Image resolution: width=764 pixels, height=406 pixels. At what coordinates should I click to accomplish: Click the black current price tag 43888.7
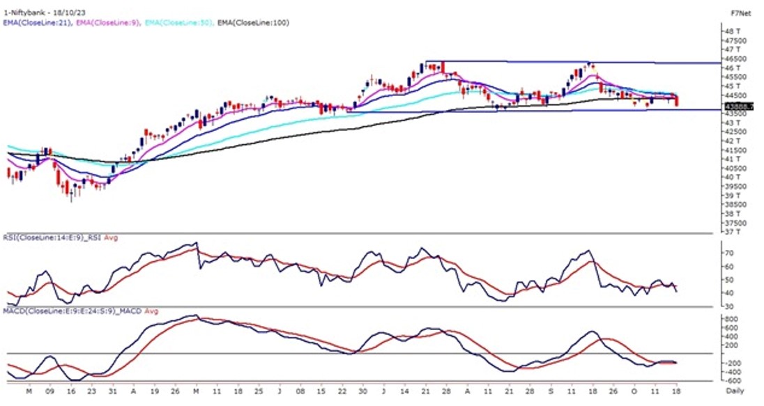739,106
